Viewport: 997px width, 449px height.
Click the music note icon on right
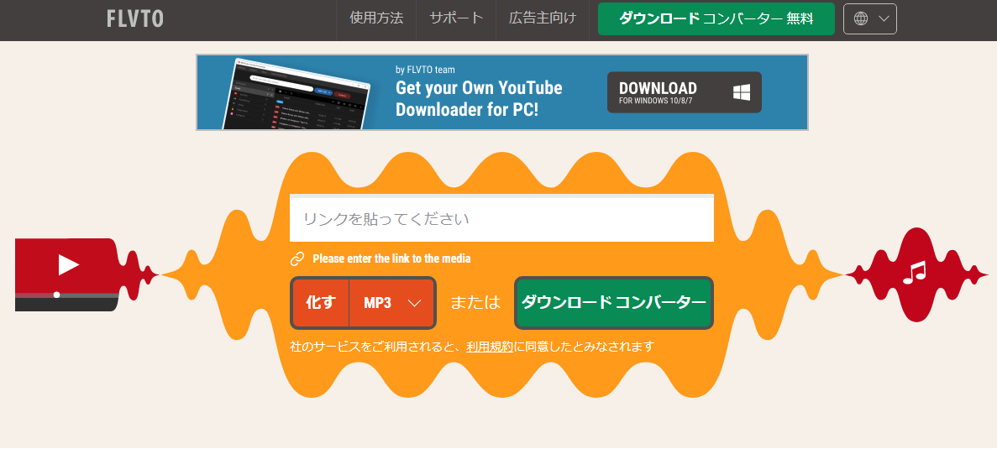tap(915, 273)
